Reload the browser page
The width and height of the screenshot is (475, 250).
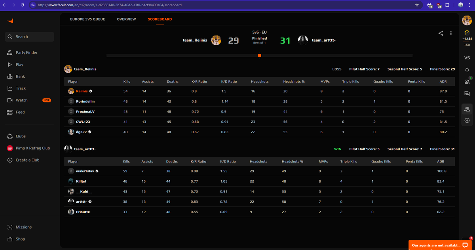(x=22, y=5)
